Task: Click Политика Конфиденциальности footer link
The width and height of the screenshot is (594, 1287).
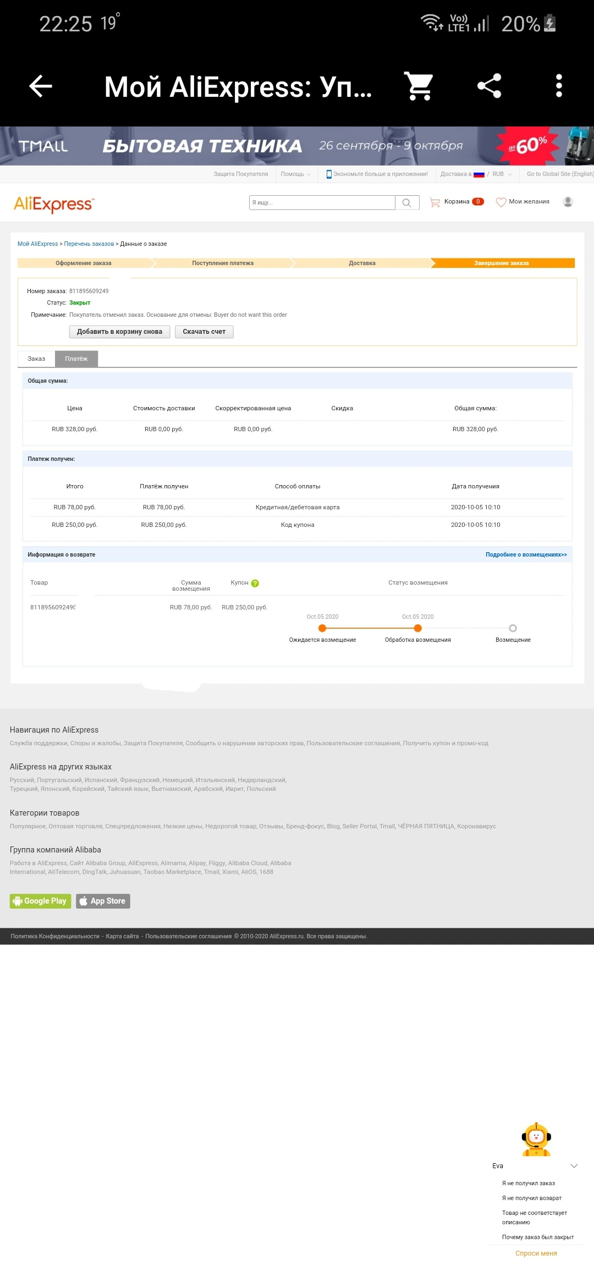Action: tap(55, 936)
